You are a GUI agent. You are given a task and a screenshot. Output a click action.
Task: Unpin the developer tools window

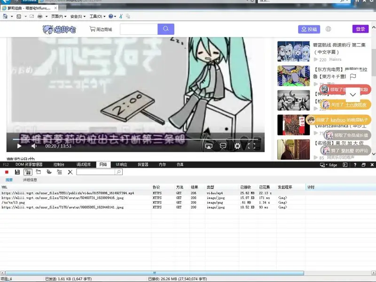click(x=363, y=165)
